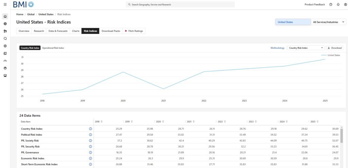Open the globe icon in sidebar
The image size is (348, 168).
[x=5, y=24]
